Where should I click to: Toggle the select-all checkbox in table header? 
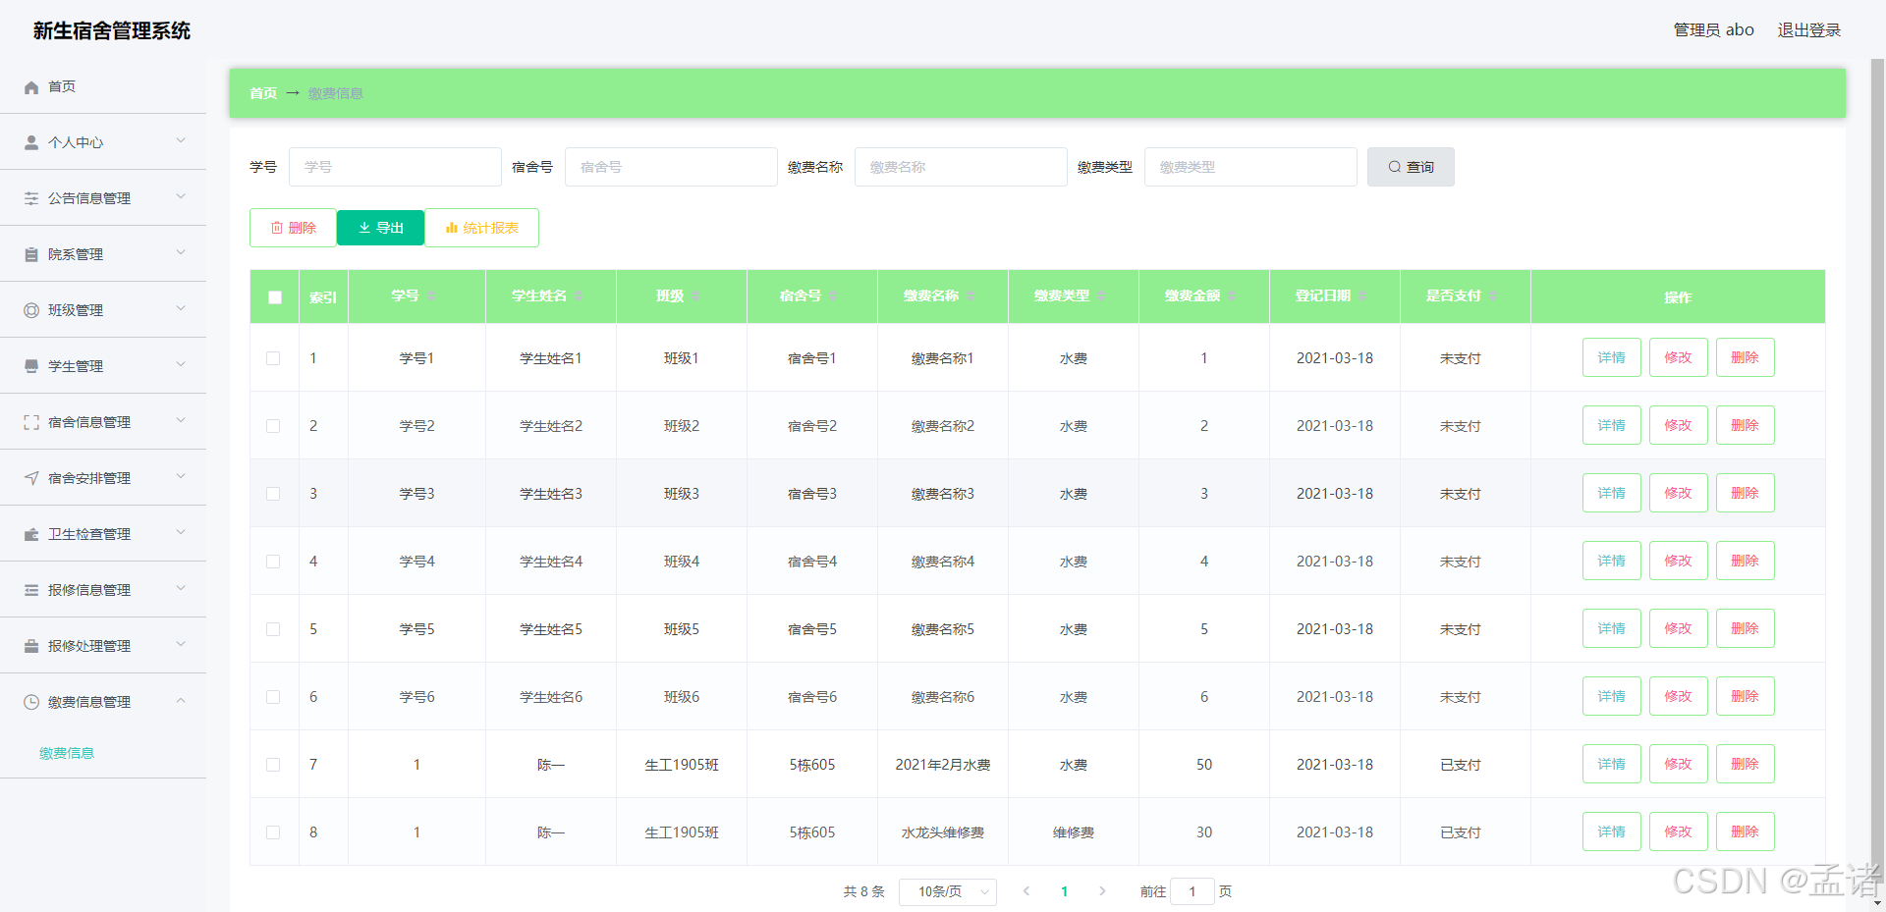coord(275,297)
